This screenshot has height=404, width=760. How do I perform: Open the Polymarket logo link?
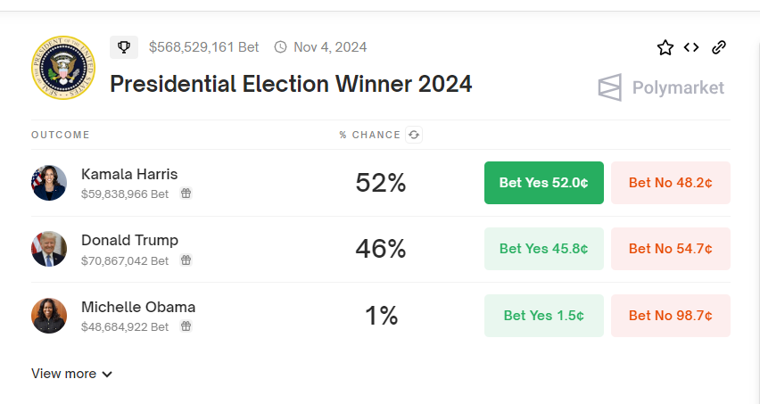[661, 87]
